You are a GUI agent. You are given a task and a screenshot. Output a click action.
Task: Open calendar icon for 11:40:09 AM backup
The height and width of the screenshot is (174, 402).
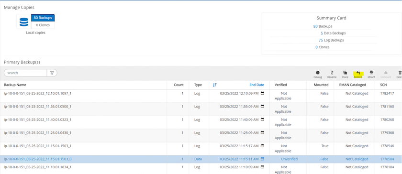[x=262, y=120]
